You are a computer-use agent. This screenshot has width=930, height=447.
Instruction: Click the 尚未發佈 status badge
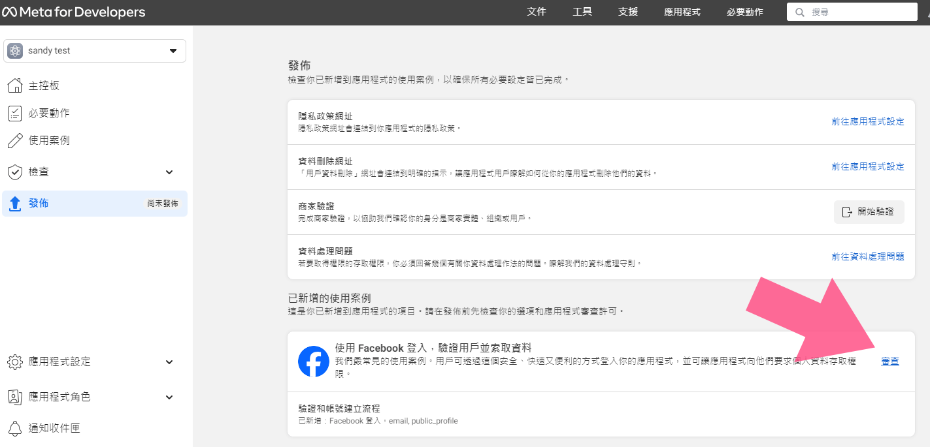[163, 204]
